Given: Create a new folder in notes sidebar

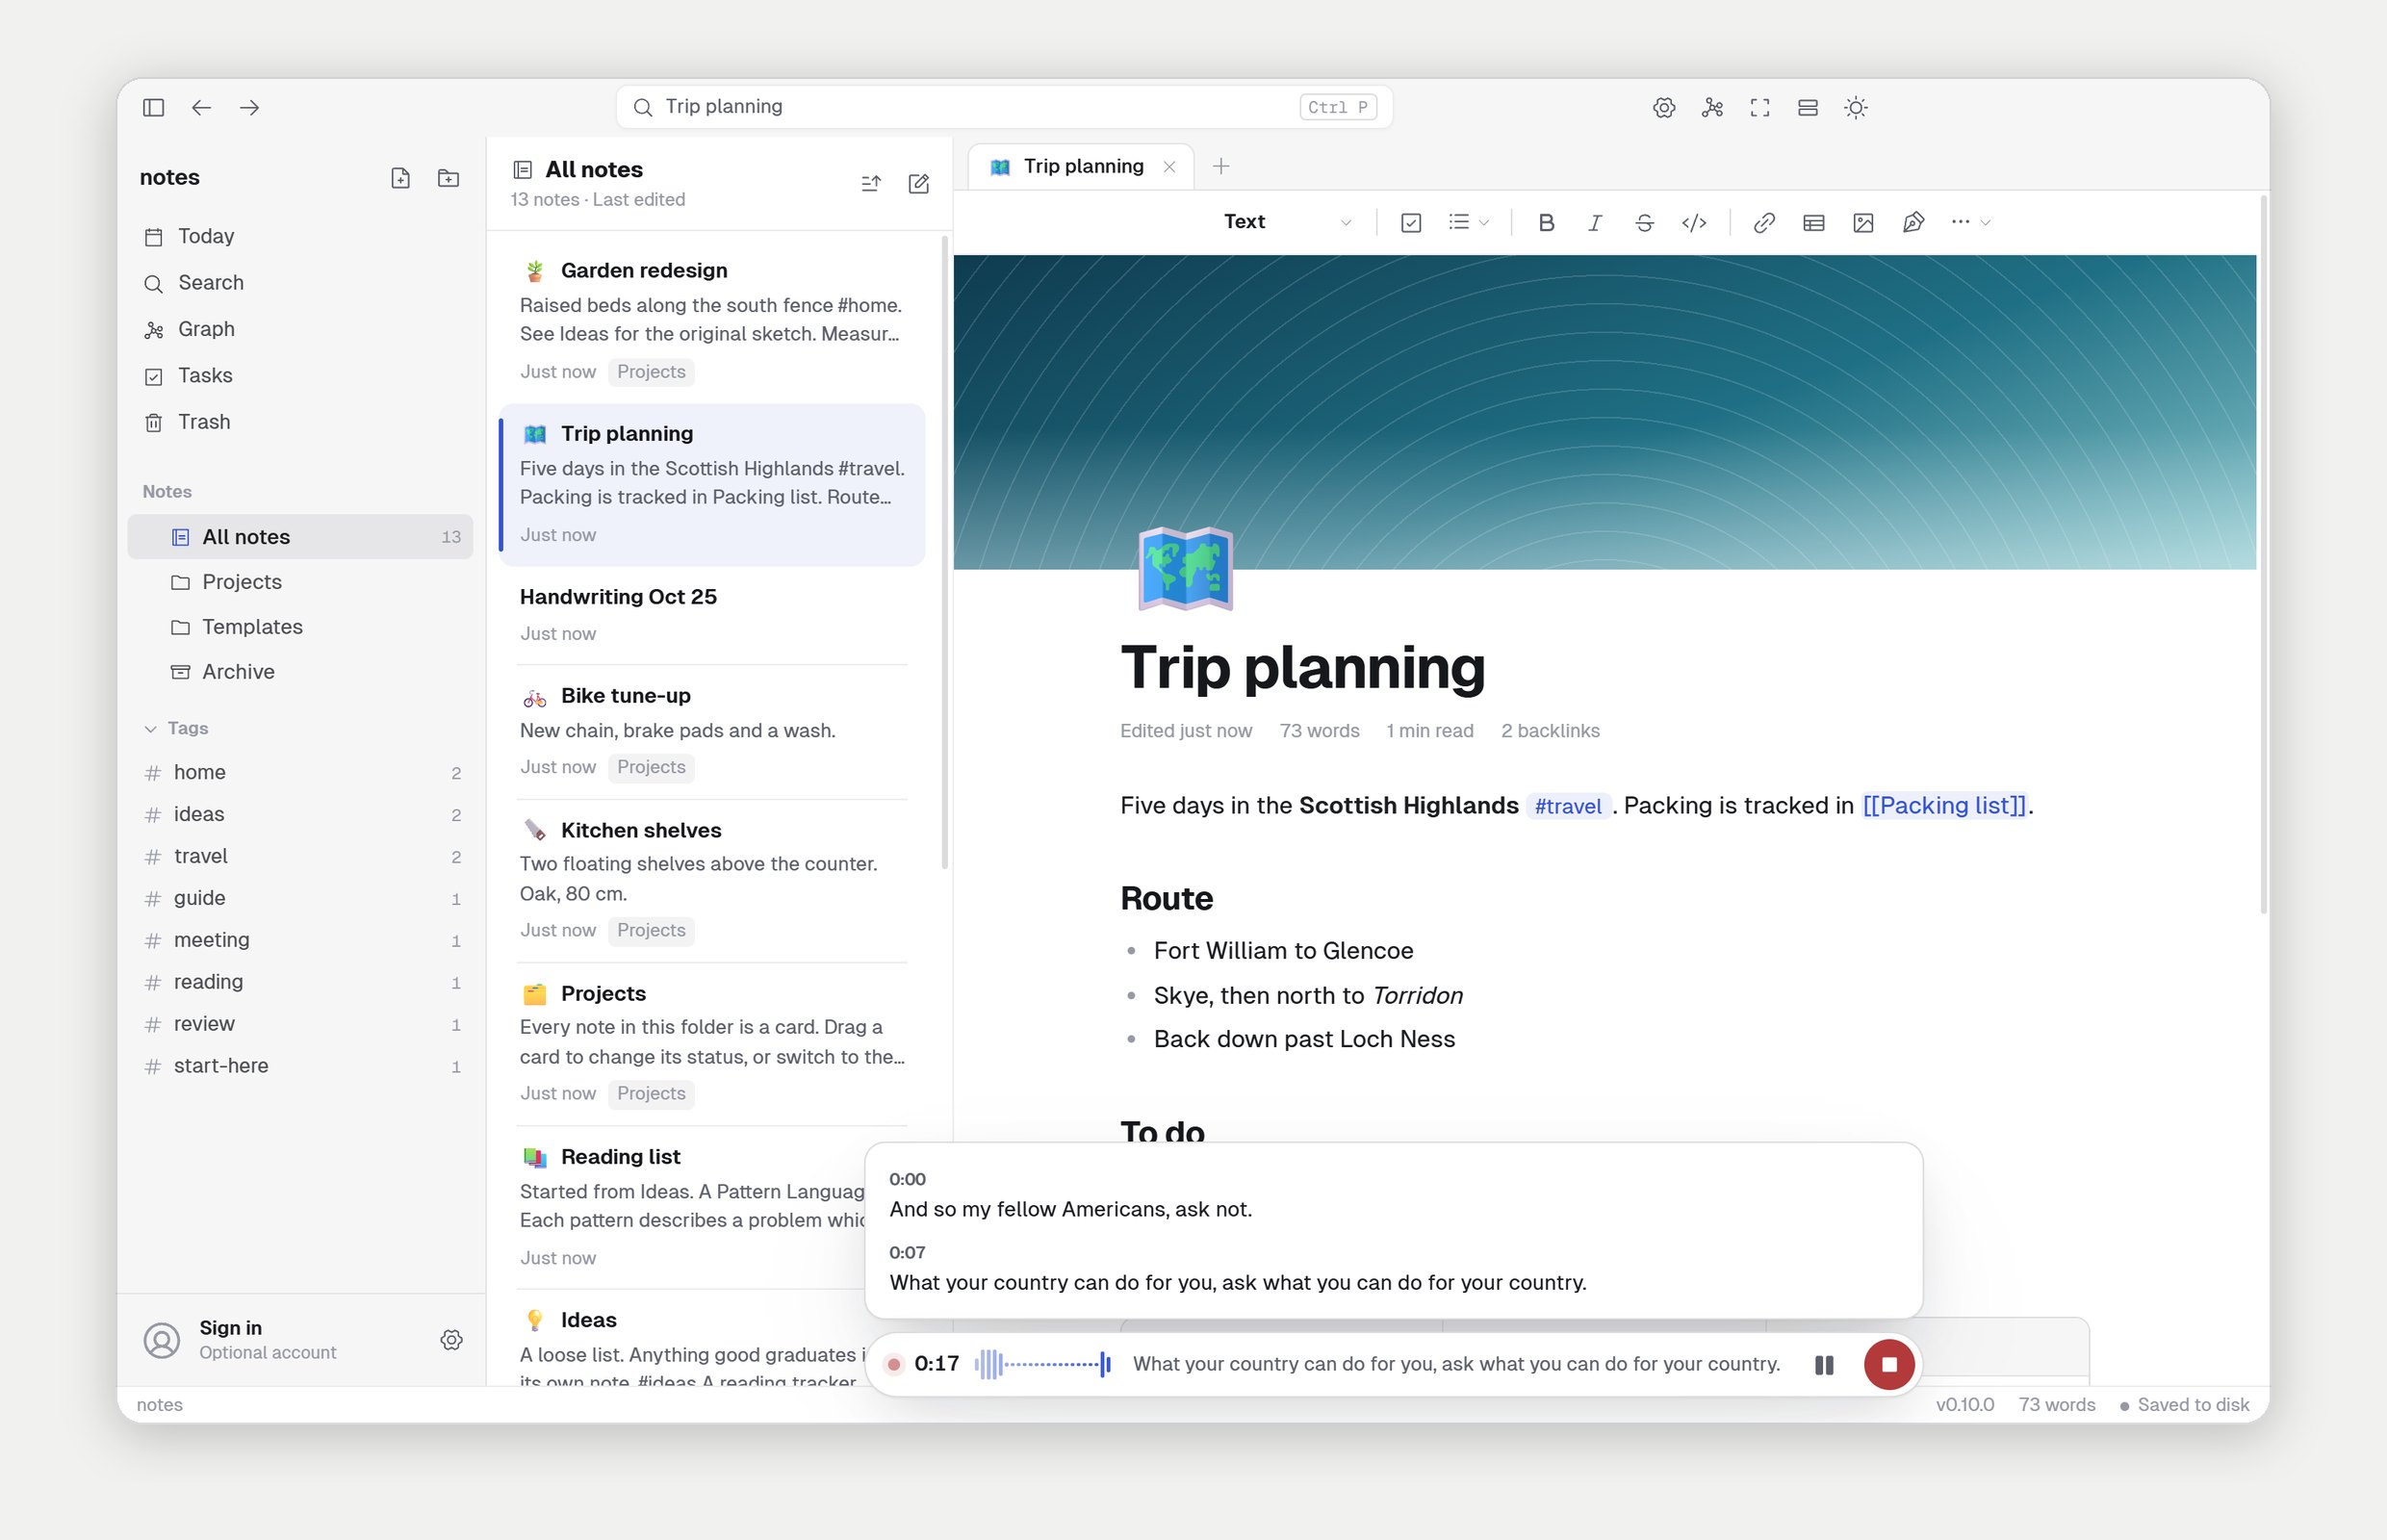Looking at the screenshot, I should (x=448, y=178).
